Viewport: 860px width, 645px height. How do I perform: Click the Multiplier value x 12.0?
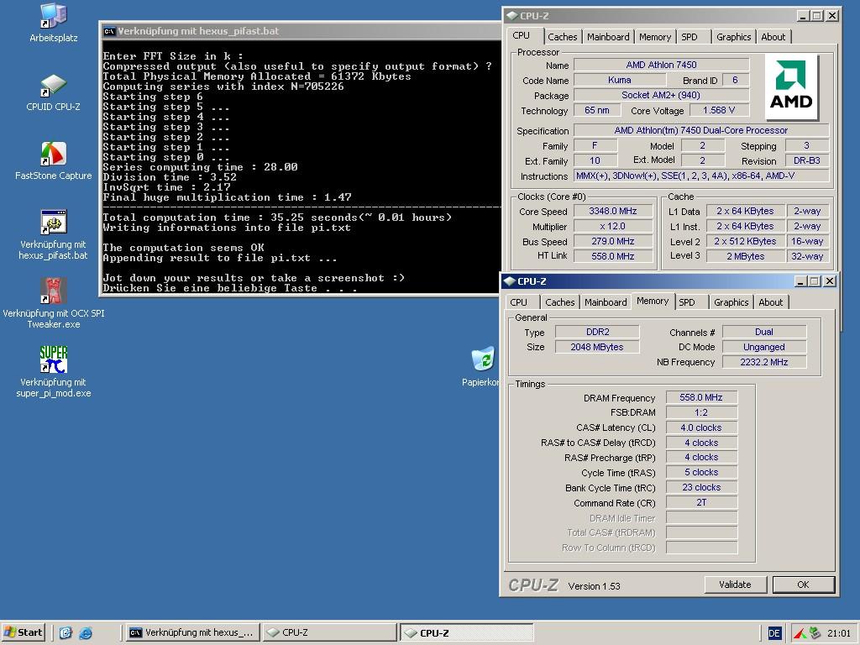613,226
